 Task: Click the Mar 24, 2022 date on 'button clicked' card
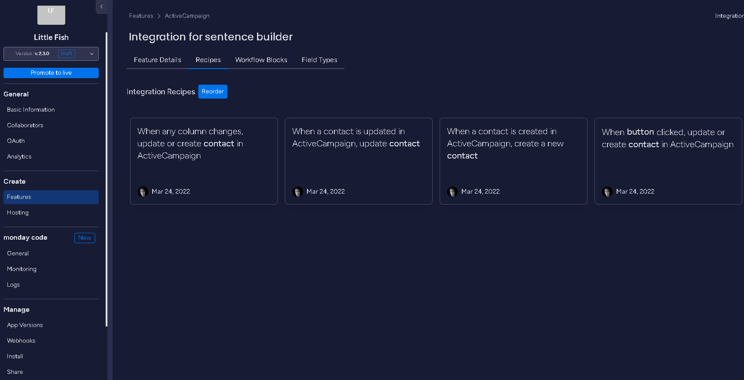(x=635, y=192)
